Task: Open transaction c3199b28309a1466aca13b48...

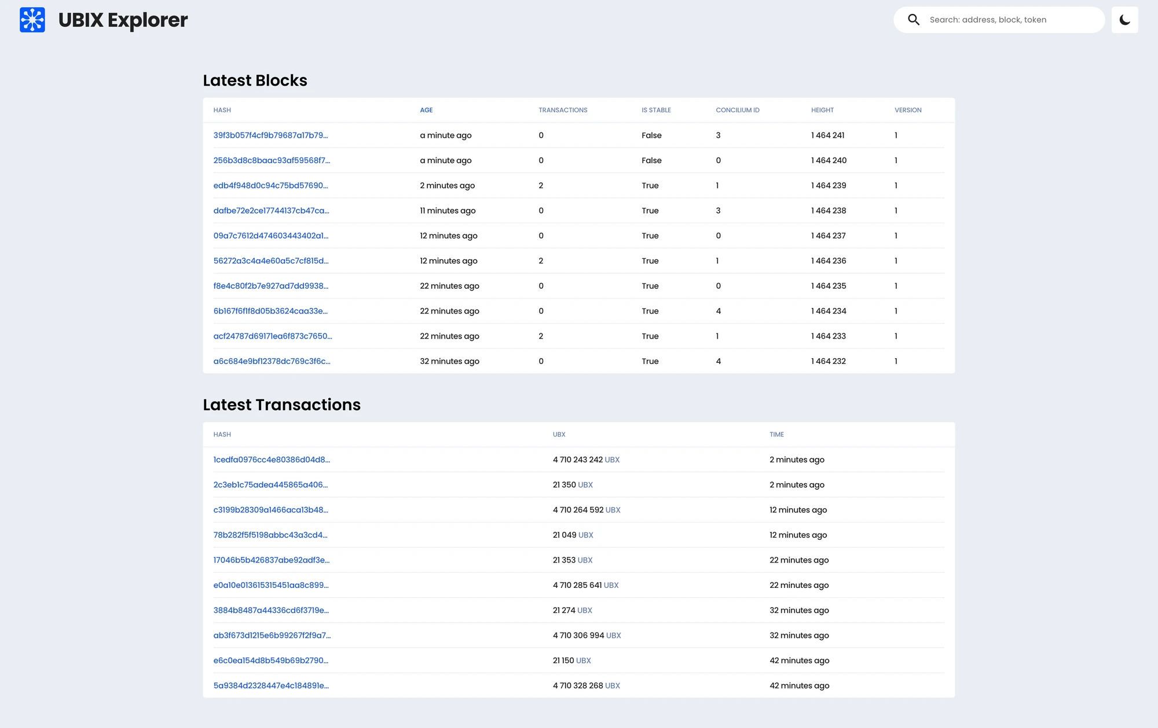Action: pos(270,510)
